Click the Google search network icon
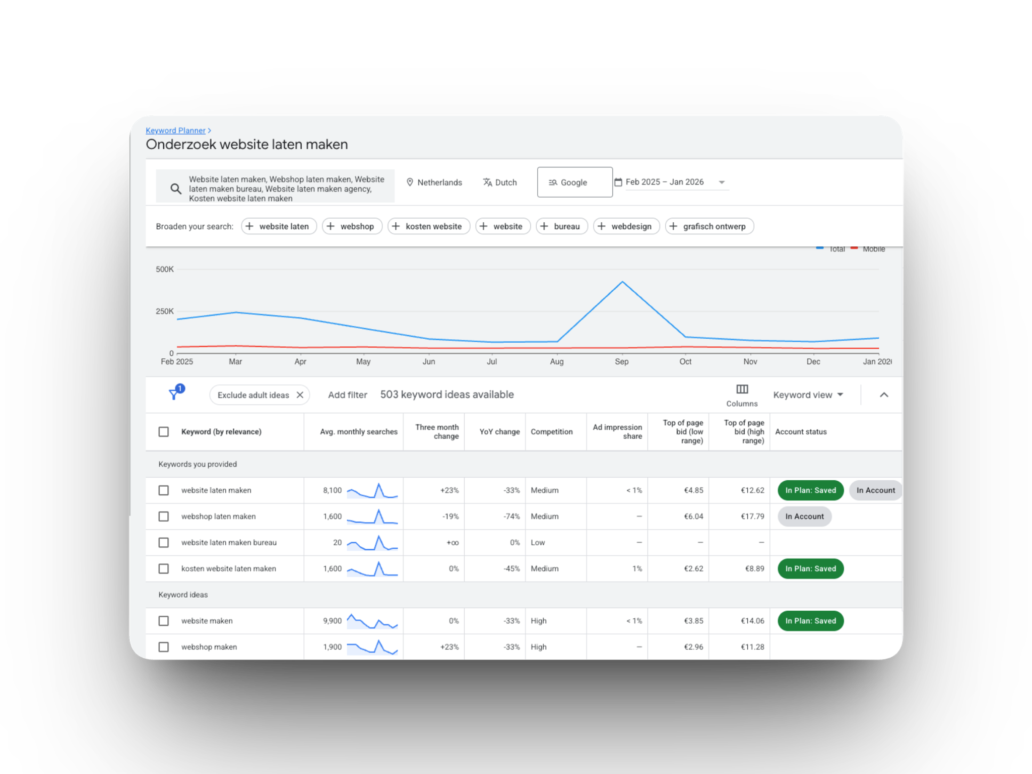 pos(553,182)
